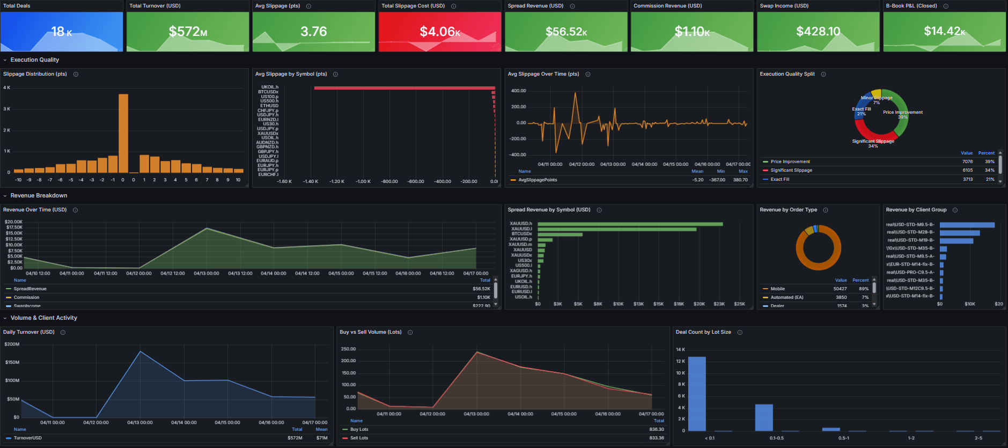The image size is (1008, 448).
Task: Click info icon for Buy vs Sell Volume
Action: coord(410,332)
